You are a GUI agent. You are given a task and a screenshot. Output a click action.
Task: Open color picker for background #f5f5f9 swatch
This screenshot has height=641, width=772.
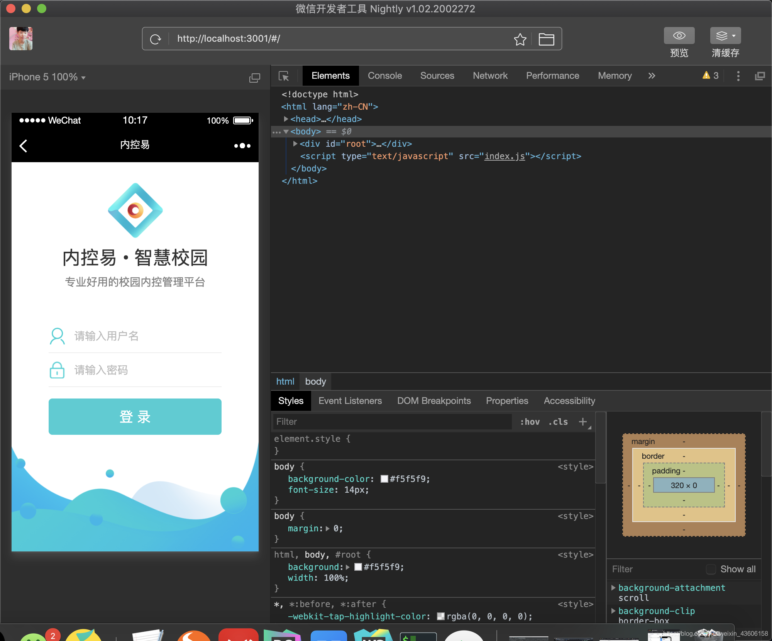pyautogui.click(x=358, y=567)
